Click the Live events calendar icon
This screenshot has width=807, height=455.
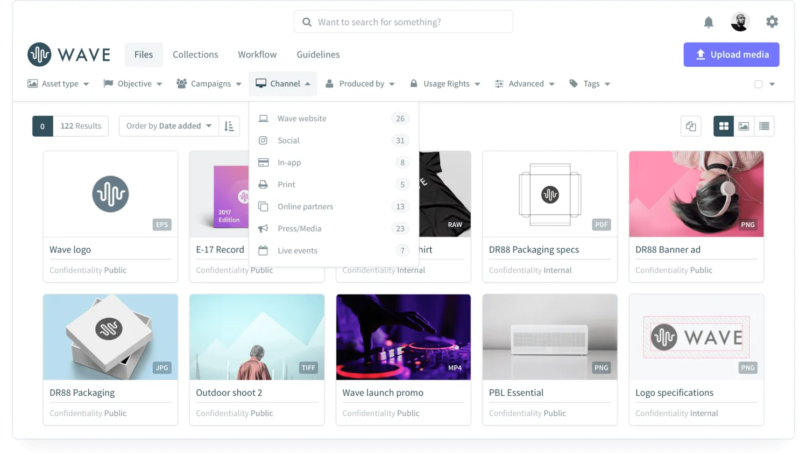coord(263,250)
